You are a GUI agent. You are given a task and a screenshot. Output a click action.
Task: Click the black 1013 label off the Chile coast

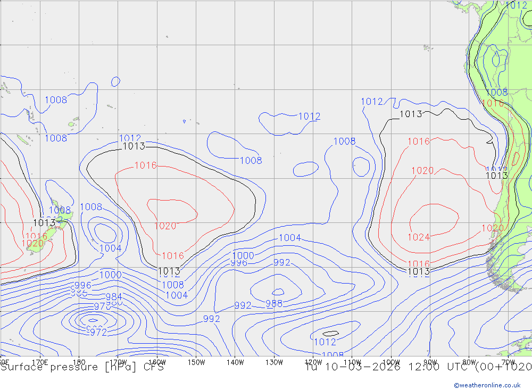(497, 176)
